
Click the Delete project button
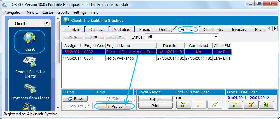pos(115,37)
